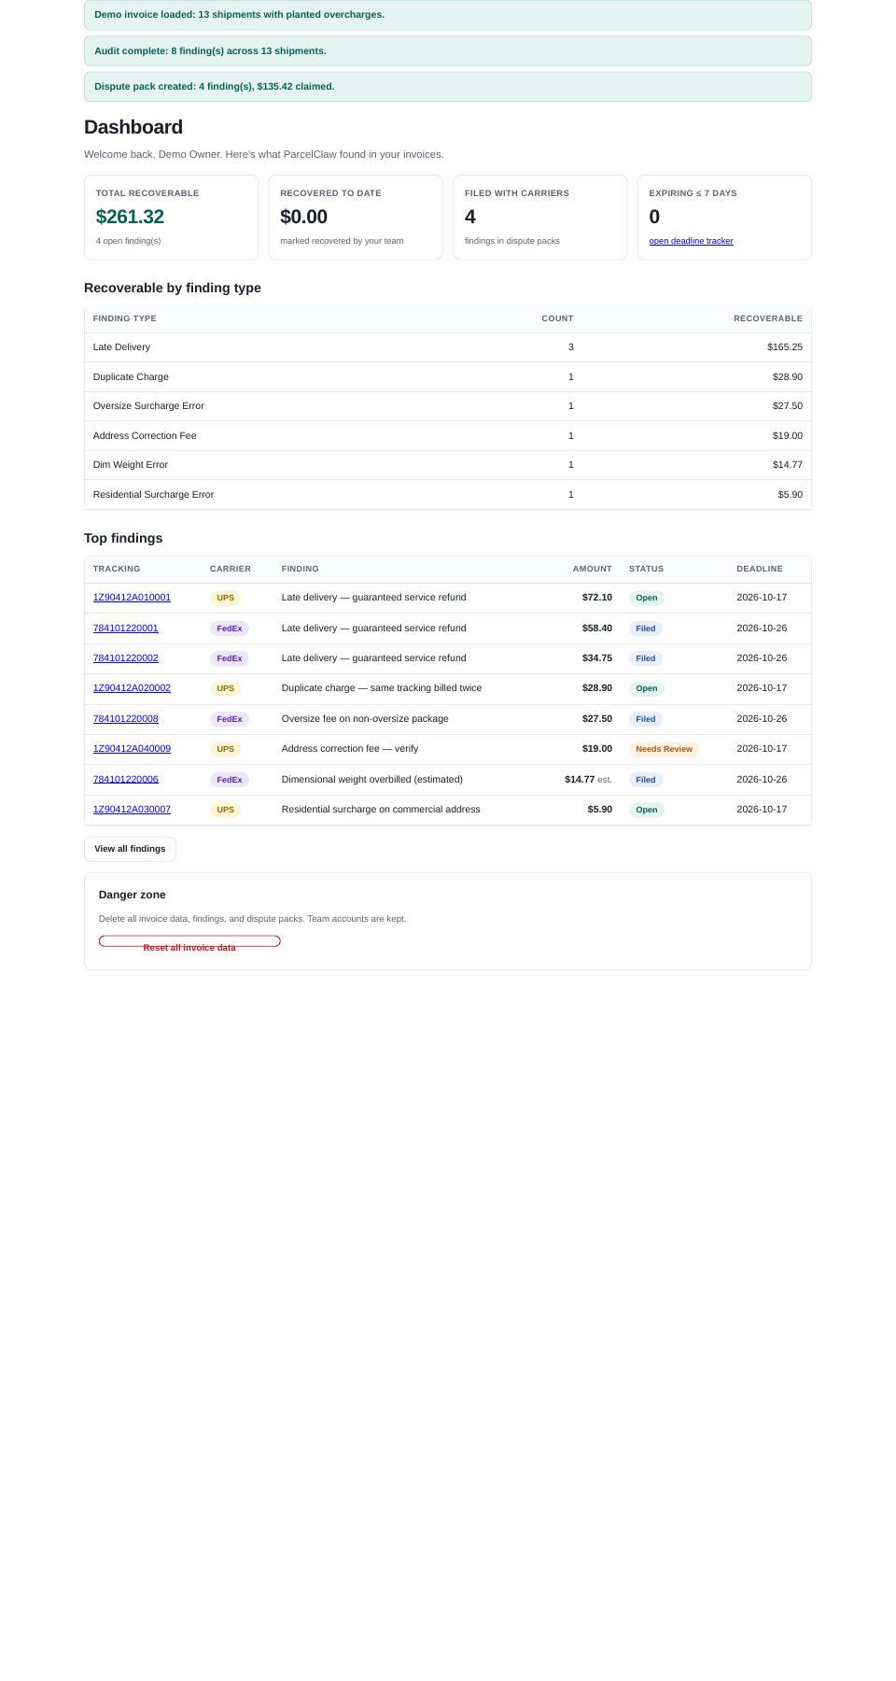Click the $72.10 amount in Top findings
The height and width of the screenshot is (1681, 896).
[x=597, y=598]
